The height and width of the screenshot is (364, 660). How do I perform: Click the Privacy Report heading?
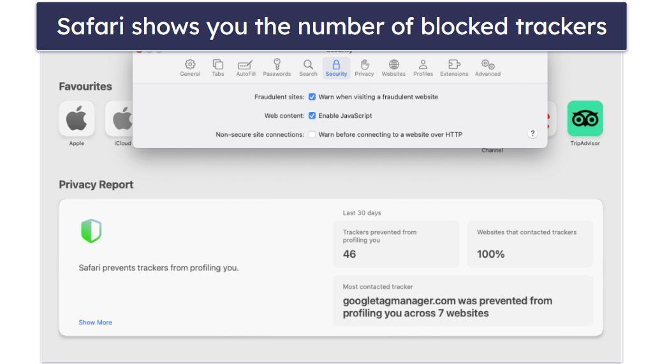[96, 185]
